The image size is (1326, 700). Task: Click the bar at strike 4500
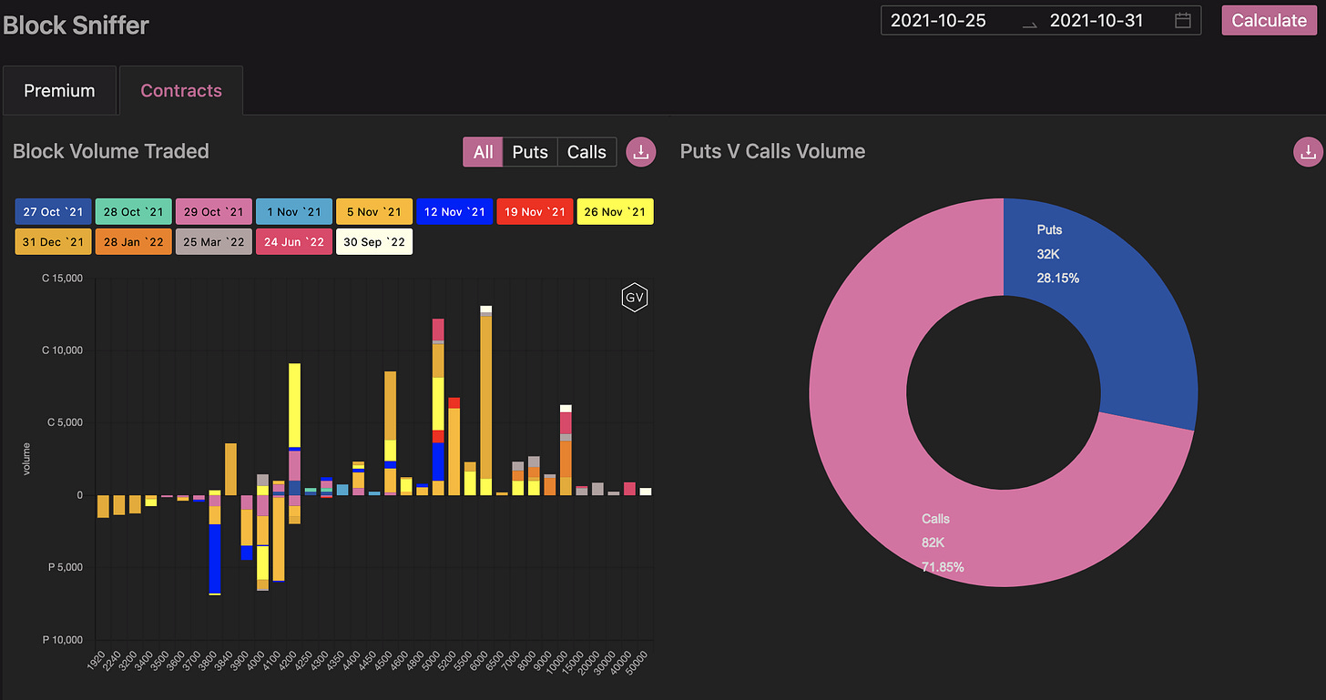391,433
